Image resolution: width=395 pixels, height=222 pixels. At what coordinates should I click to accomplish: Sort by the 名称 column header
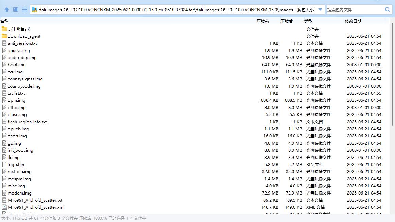[x=4, y=21]
